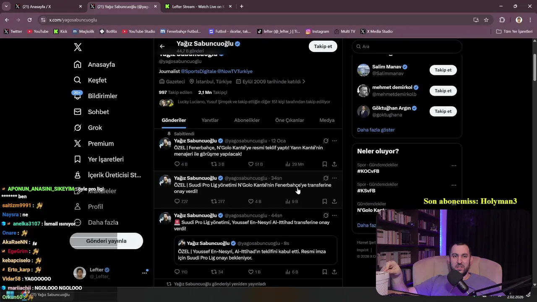Open the Kick bookmark in bookmarks bar
This screenshot has height=302, width=537.
(x=60, y=31)
